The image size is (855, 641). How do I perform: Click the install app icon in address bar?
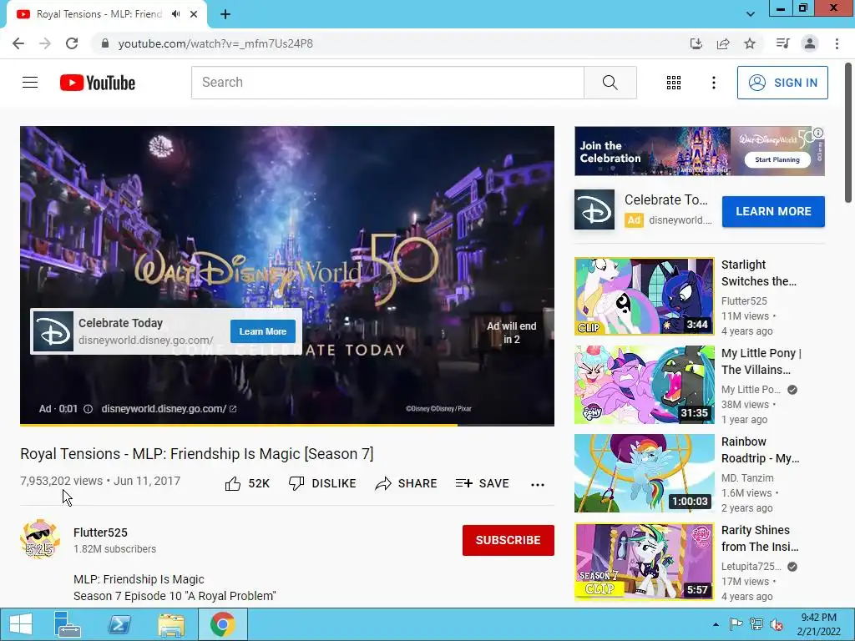click(696, 43)
